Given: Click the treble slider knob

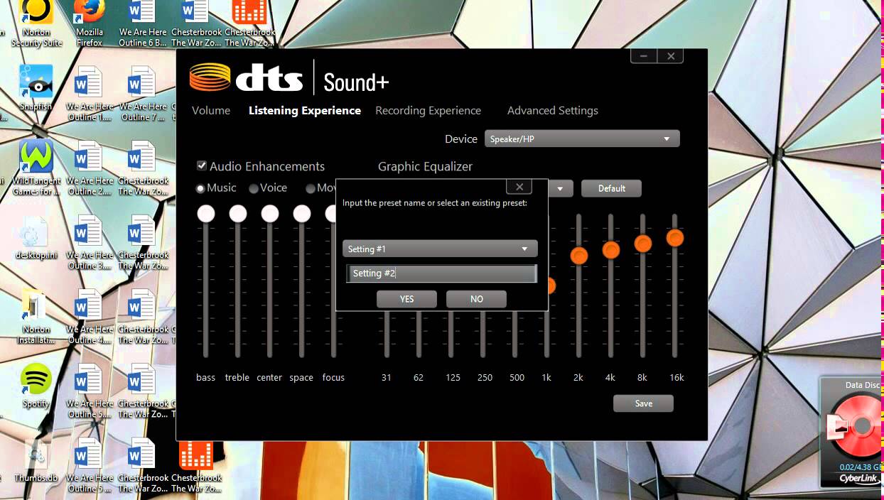Looking at the screenshot, I should pyautogui.click(x=238, y=214).
